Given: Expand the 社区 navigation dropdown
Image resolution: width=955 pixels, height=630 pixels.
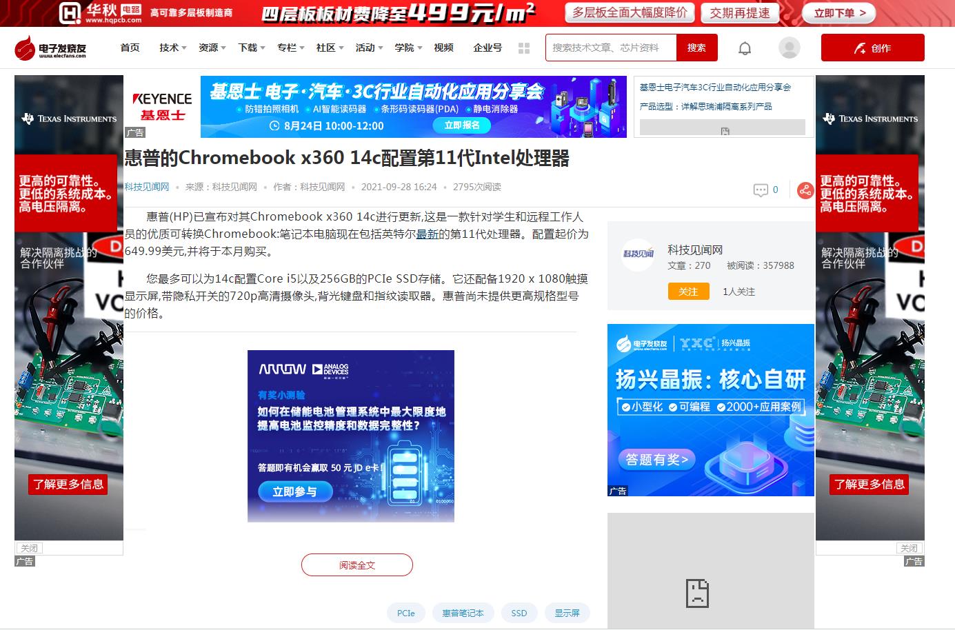Looking at the screenshot, I should click(x=330, y=48).
